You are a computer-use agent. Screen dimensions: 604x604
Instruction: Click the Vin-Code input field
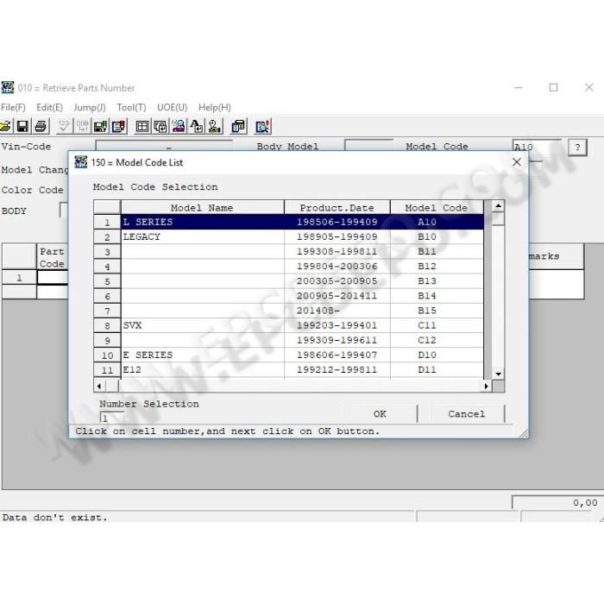[164, 147]
